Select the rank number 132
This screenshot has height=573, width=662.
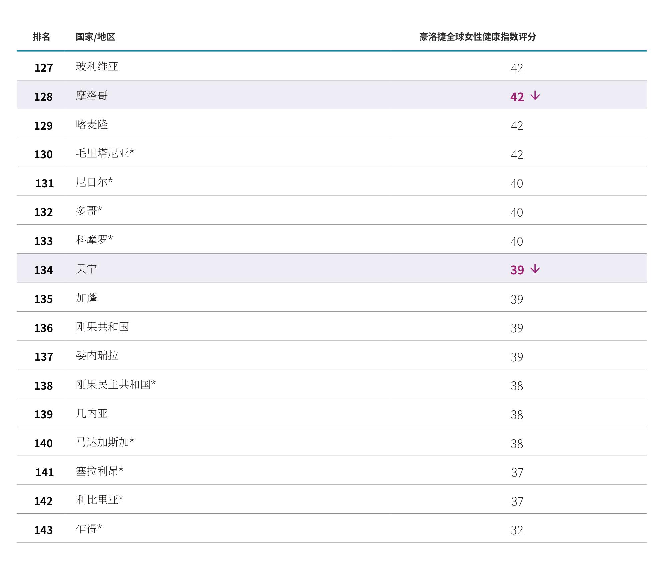(x=43, y=212)
